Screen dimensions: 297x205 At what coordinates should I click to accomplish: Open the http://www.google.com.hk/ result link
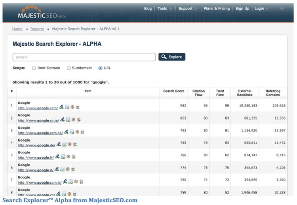click(x=40, y=133)
